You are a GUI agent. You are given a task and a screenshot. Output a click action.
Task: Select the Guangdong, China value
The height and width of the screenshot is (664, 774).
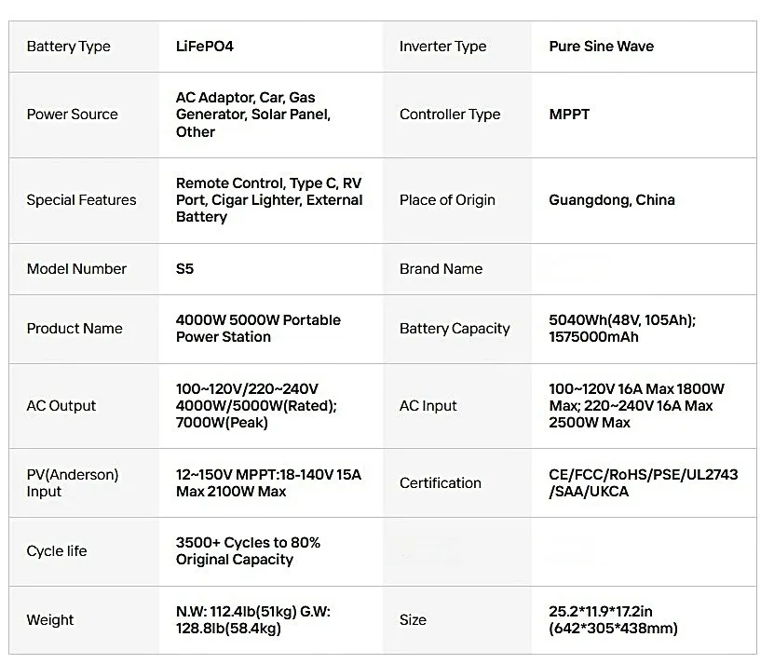click(612, 200)
